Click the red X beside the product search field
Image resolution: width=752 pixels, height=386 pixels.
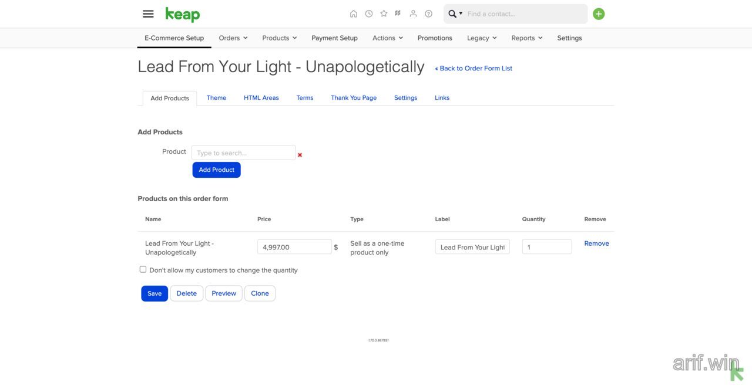click(300, 155)
